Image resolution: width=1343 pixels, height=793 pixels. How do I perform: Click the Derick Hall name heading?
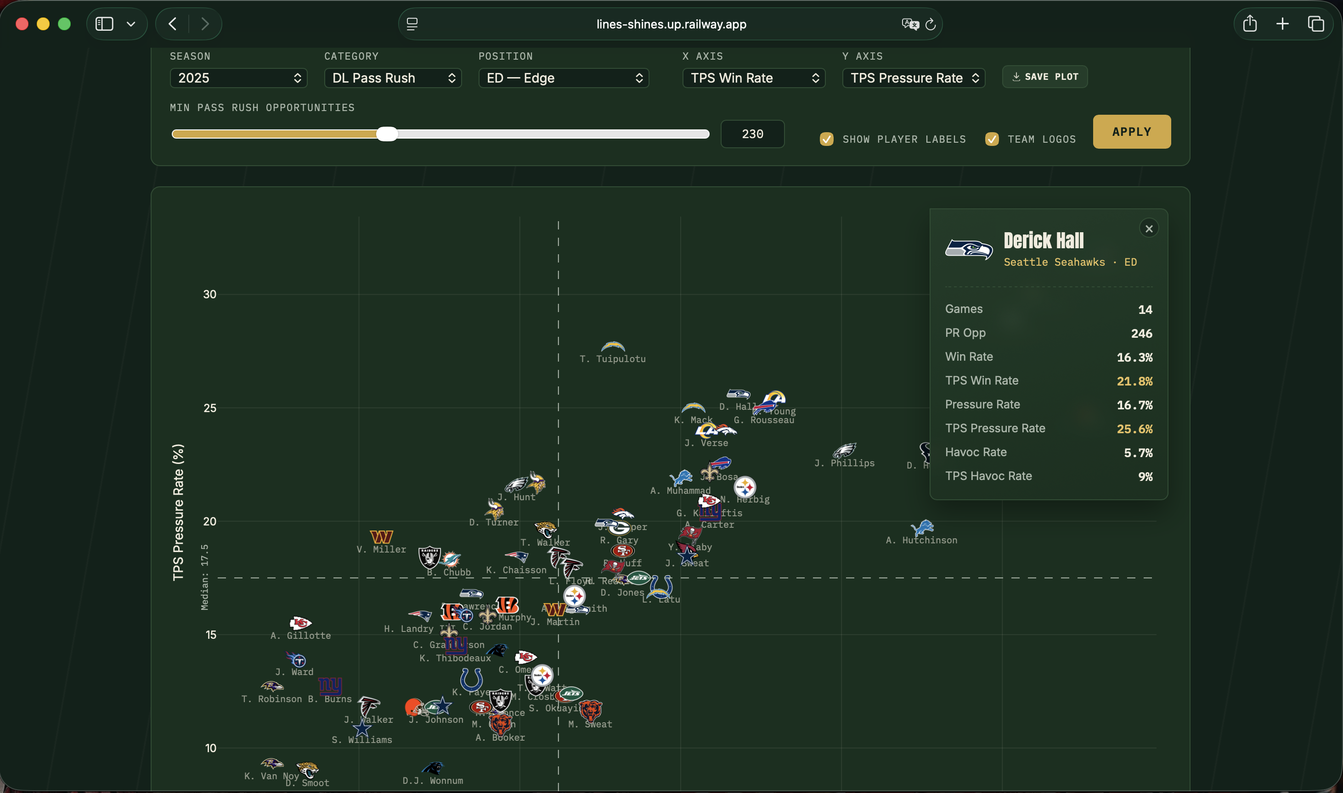click(1044, 240)
